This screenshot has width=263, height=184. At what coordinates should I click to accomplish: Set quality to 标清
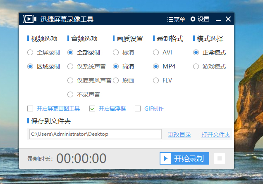(x=124, y=52)
